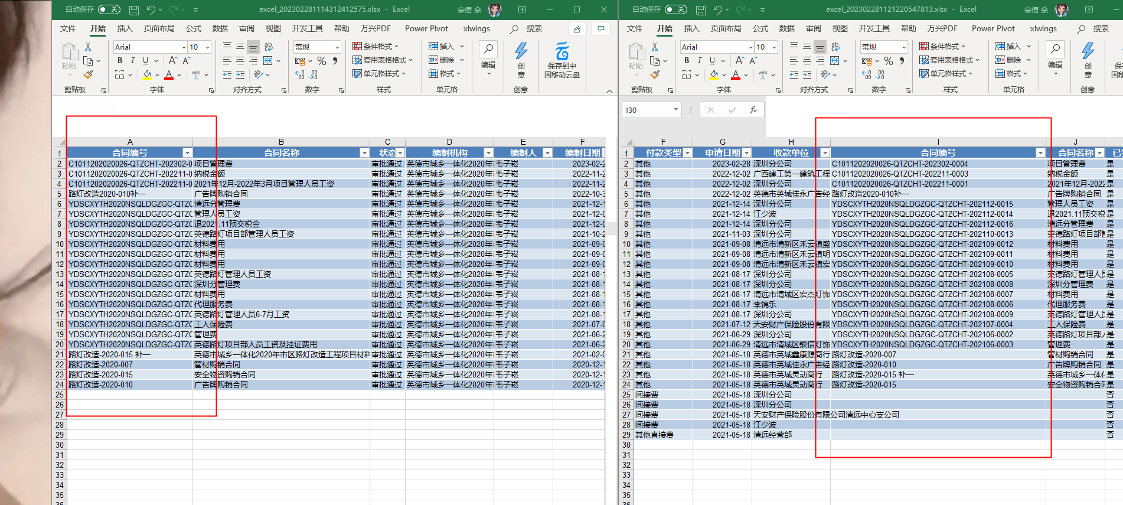This screenshot has width=1123, height=505.
Task: Click the Comments icon in left window
Action: point(601,29)
